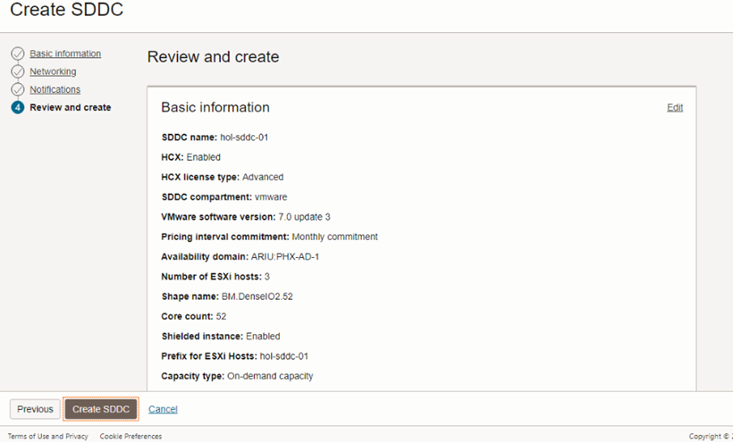Click the Basic information step checkmark icon
The width and height of the screenshot is (733, 442).
click(18, 54)
